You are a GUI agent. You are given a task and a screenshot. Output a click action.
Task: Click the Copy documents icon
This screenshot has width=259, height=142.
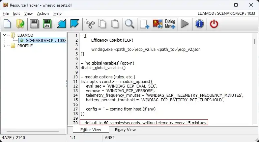(x=102, y=24)
